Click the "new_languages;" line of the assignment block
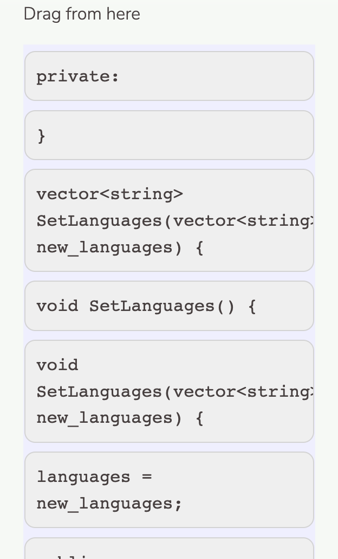This screenshot has width=338, height=559. click(x=109, y=503)
